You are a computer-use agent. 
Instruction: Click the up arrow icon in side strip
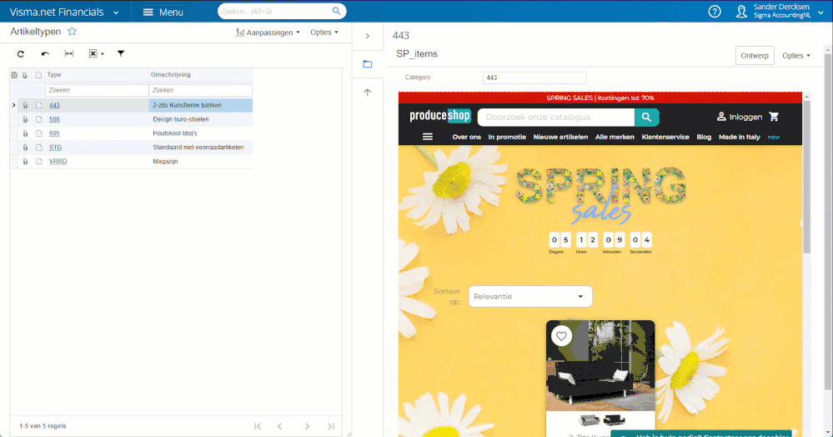pyautogui.click(x=367, y=93)
